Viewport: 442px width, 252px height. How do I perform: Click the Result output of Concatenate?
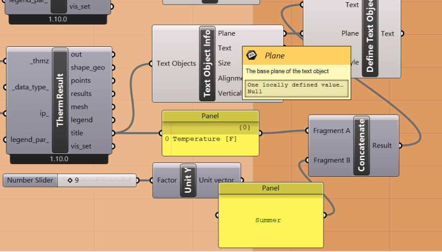382,145
